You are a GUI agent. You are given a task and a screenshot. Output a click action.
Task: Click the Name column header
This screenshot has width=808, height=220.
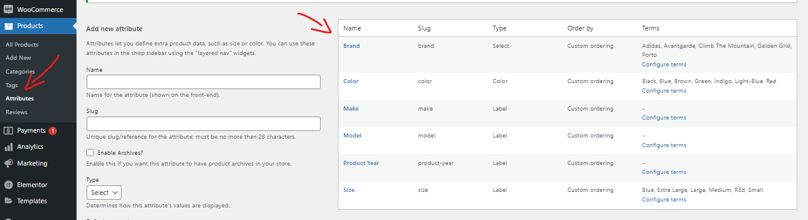[x=352, y=29]
